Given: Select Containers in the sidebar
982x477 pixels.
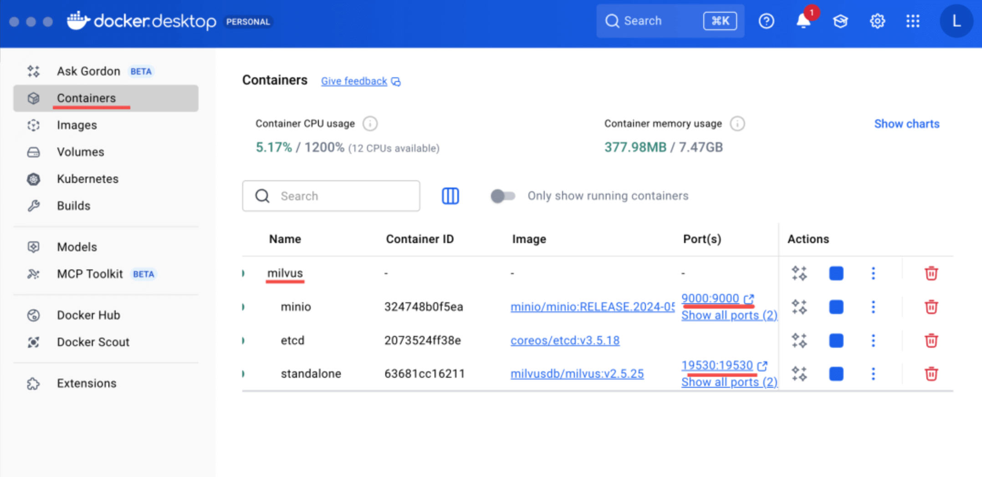Looking at the screenshot, I should coord(106,98).
